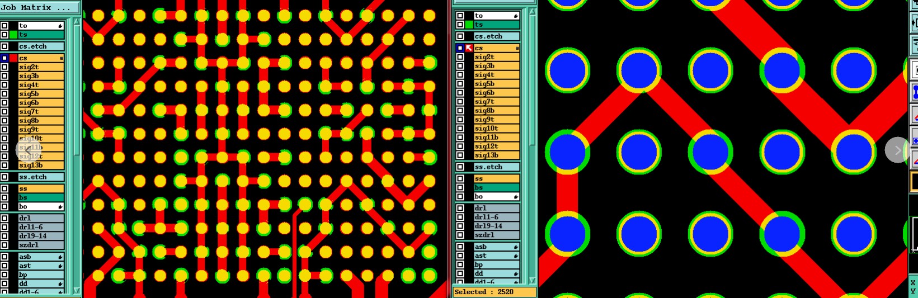
Task: Click pencil marker on right panel 'to' row
Action: [516, 16]
